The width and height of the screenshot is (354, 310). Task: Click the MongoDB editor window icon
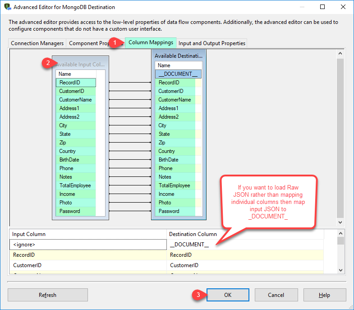(8, 7)
